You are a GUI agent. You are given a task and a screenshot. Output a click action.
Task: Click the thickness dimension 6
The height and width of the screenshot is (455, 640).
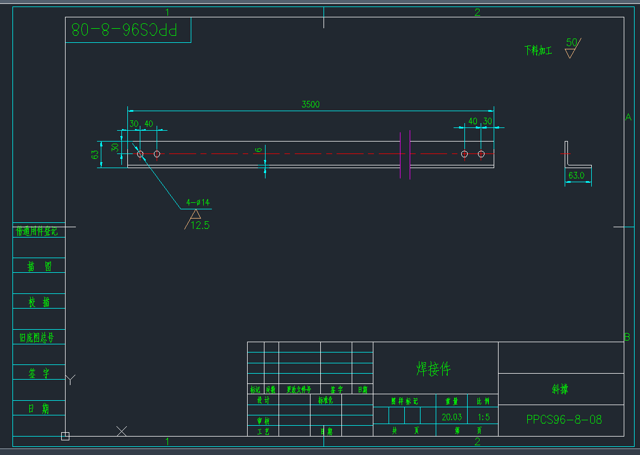pyautogui.click(x=258, y=150)
